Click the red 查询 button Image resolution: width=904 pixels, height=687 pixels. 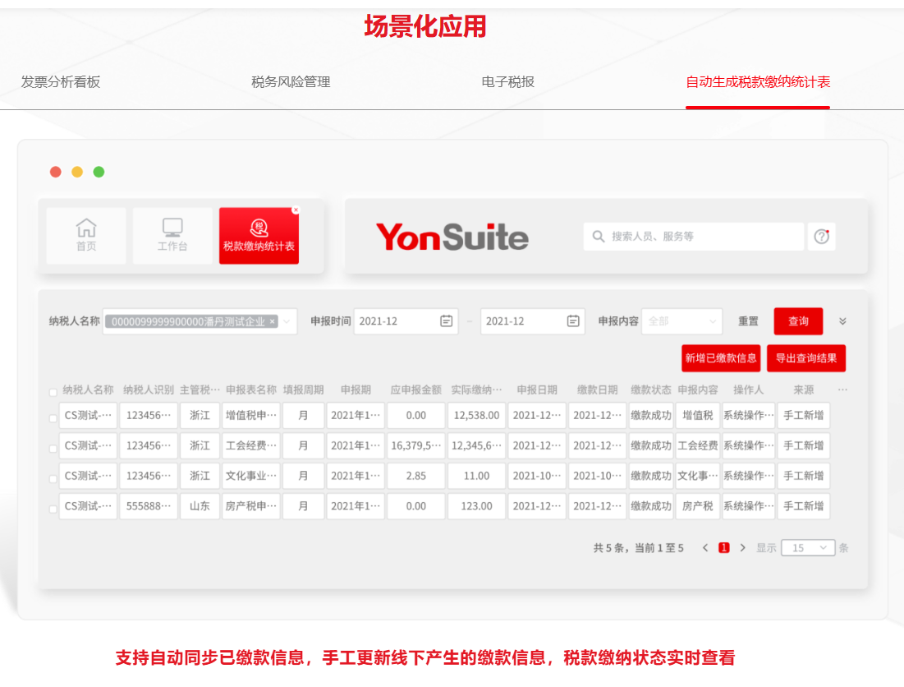(798, 321)
